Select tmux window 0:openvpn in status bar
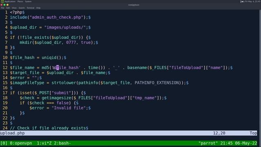 pyautogui.click(x=21, y=143)
